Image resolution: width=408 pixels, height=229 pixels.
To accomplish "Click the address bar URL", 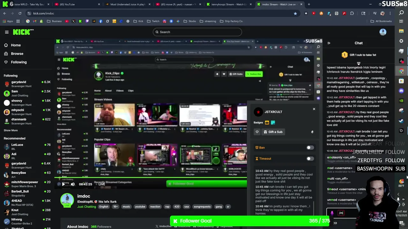I will click(x=44, y=13).
